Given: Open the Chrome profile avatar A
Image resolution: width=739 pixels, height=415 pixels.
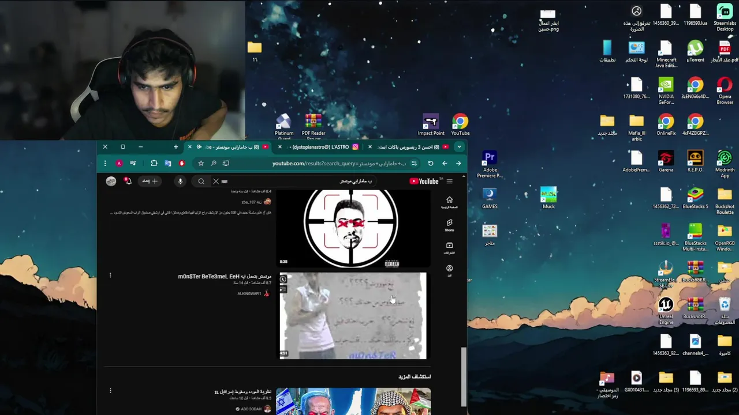Looking at the screenshot, I should coord(119,164).
